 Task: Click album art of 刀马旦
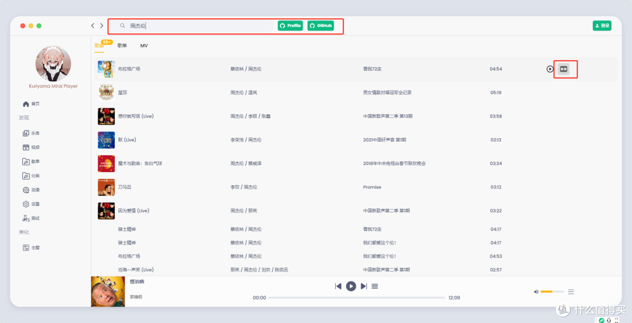107,187
